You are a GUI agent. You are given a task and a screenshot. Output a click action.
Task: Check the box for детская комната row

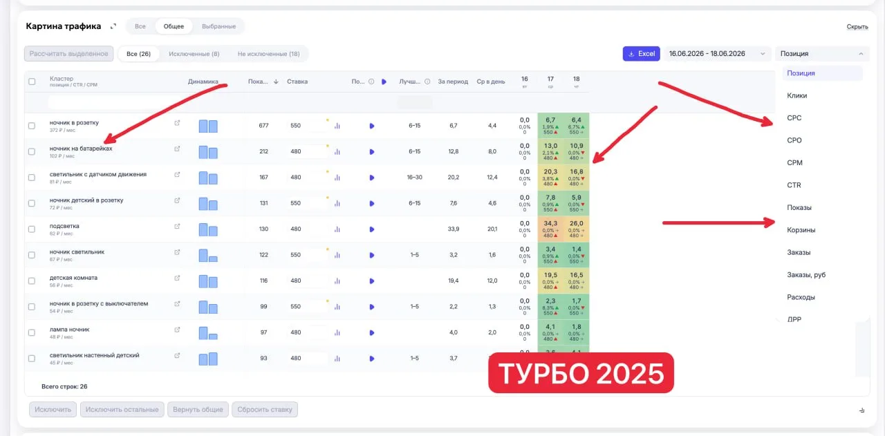(32, 281)
